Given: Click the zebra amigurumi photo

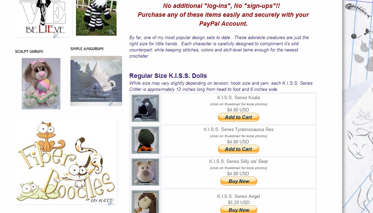Looking at the screenshot, I should (96, 18).
